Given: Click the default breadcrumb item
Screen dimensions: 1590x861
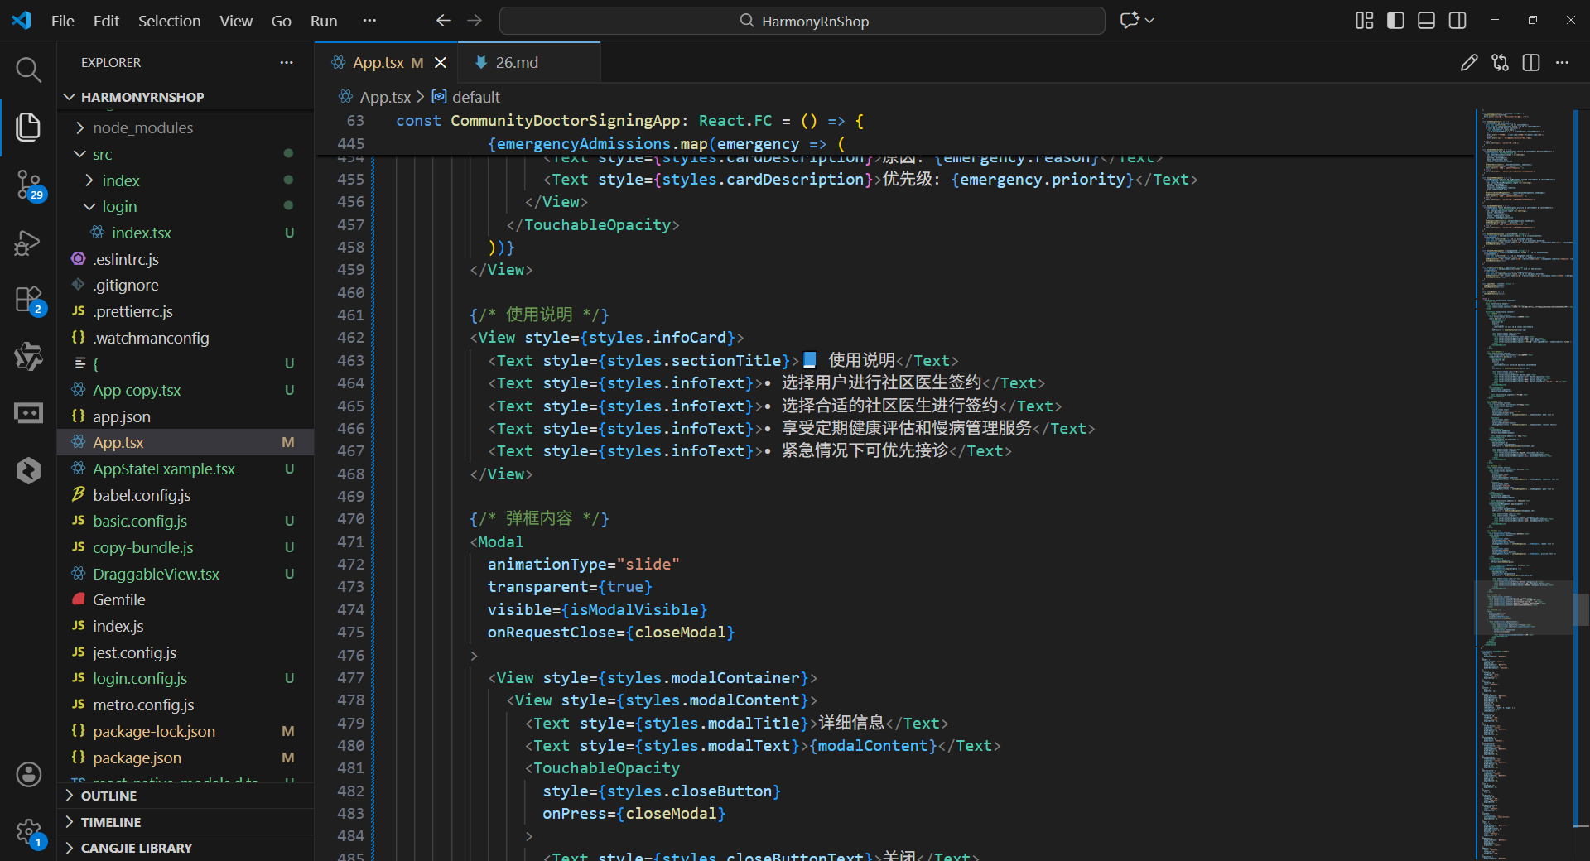Looking at the screenshot, I should [x=476, y=97].
